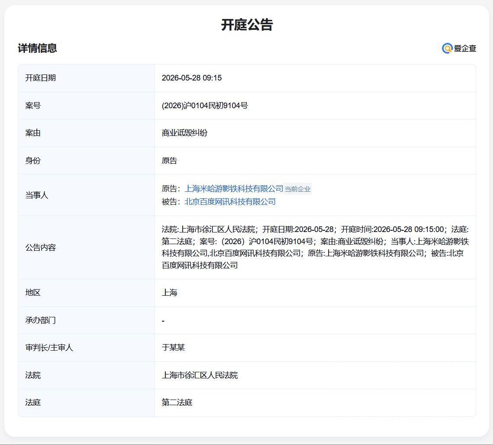Image resolution: width=493 pixels, height=445 pixels.
Task: Click the 承办部门 row label
Action: pyautogui.click(x=41, y=320)
